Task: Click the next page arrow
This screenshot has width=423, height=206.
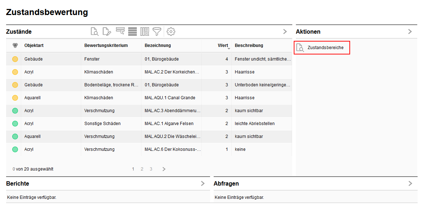Action: click(164, 169)
